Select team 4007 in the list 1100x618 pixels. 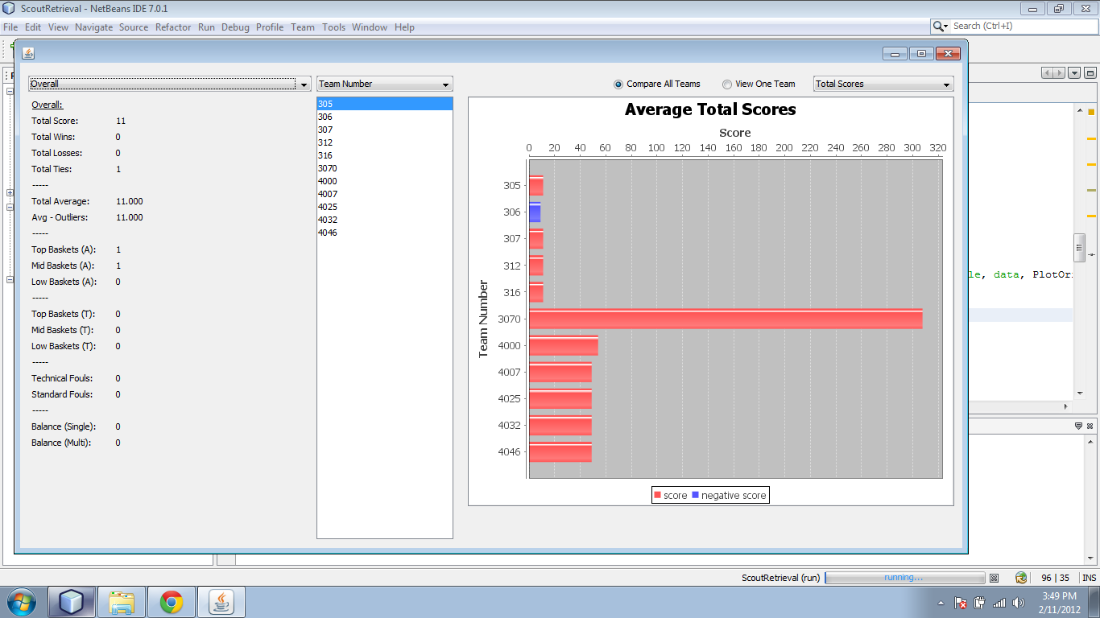click(x=385, y=194)
